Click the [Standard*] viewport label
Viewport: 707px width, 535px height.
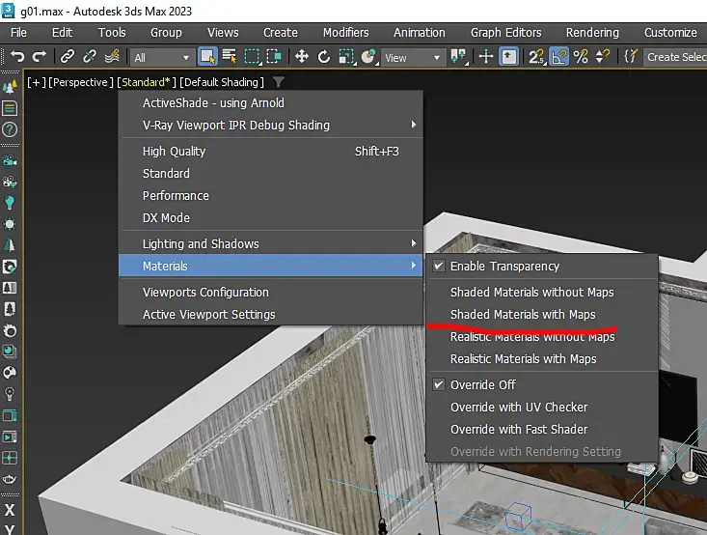146,82
